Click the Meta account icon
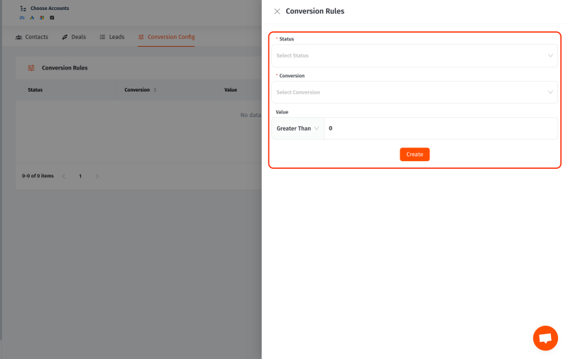Viewport: 568px width, 359px height. [x=22, y=18]
